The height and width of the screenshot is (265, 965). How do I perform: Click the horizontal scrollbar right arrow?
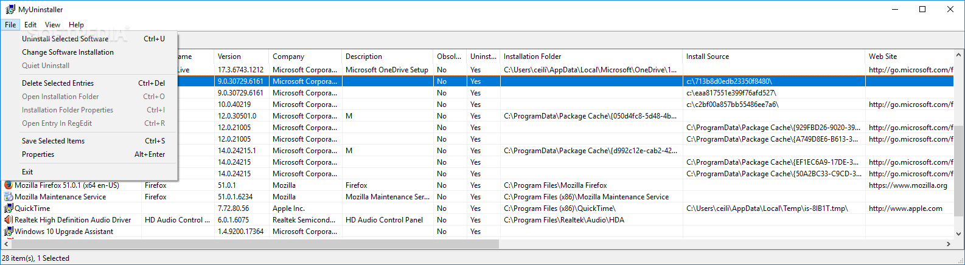(949, 244)
